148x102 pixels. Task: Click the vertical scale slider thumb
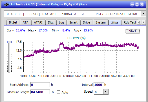click(x=9, y=42)
